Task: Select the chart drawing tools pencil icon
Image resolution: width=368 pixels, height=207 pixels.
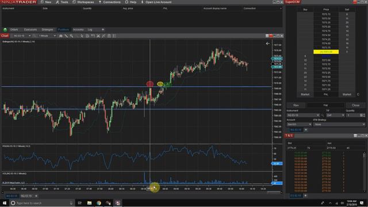Action: (x=66, y=36)
